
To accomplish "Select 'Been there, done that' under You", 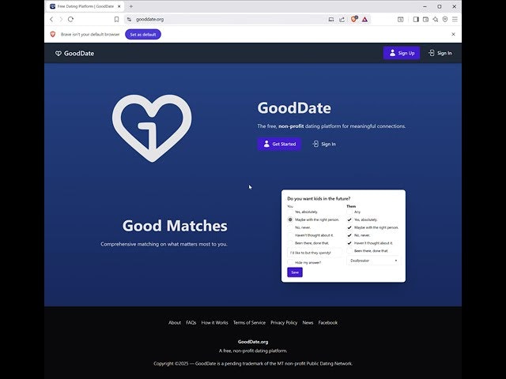I will (x=290, y=243).
